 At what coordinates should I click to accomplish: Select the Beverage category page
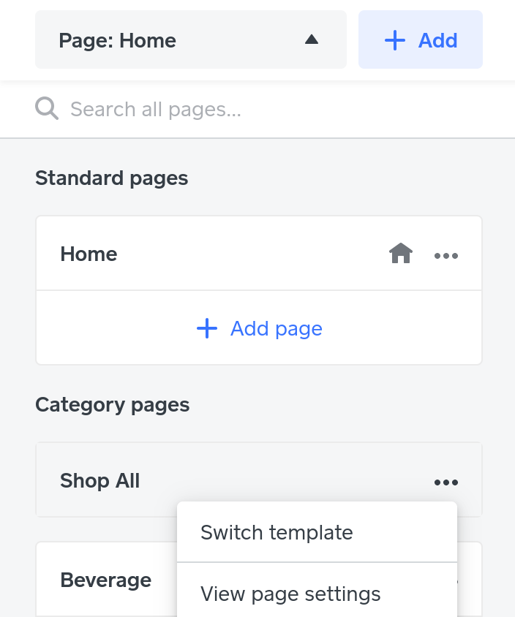106,580
